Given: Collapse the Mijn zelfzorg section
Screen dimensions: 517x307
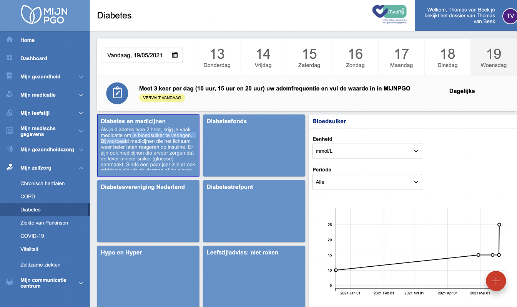Looking at the screenshot, I should [x=81, y=168].
